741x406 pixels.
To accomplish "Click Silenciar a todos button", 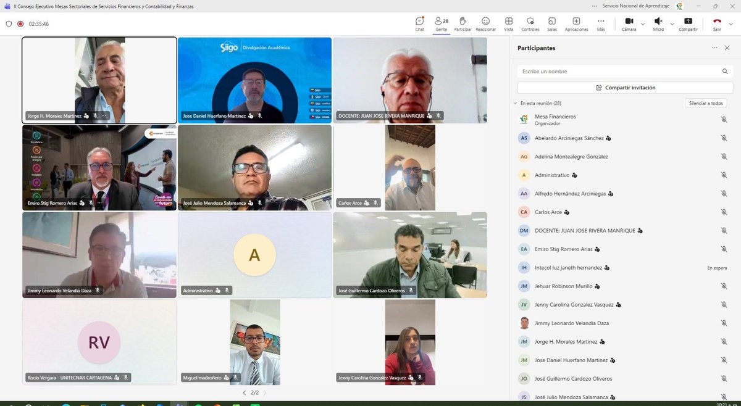I will pyautogui.click(x=706, y=103).
